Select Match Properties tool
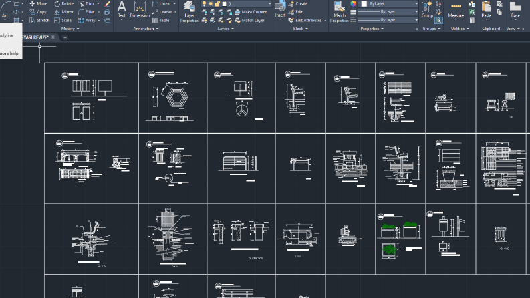This screenshot has height=298, width=530. [x=339, y=12]
